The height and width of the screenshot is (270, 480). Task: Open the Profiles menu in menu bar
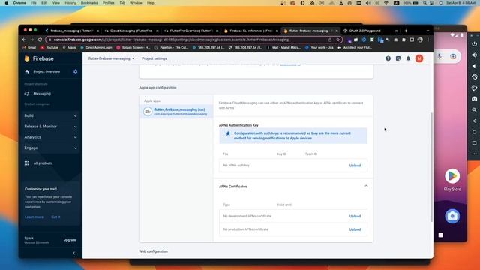108,3
